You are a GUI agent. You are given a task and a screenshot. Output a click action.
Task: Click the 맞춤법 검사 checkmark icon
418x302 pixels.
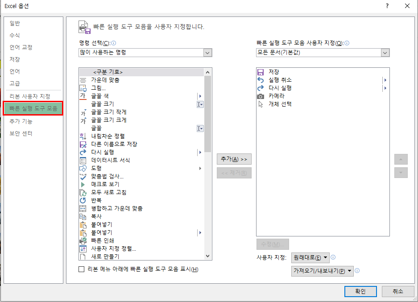point(83,177)
